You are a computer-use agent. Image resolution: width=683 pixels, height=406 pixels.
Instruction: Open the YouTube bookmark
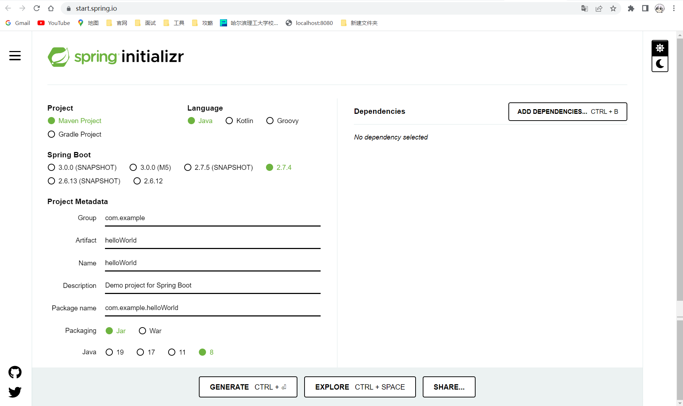click(54, 23)
